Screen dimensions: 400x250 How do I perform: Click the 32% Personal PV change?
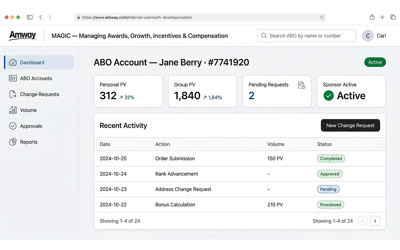tap(129, 97)
